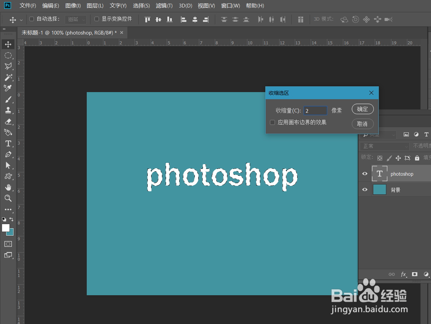The image size is (431, 324).
Task: Open the 图像(I) menu
Action: coord(73,6)
